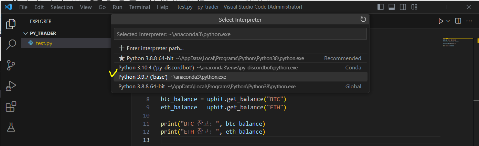
Task: Open the File menu
Action: pyautogui.click(x=23, y=7)
